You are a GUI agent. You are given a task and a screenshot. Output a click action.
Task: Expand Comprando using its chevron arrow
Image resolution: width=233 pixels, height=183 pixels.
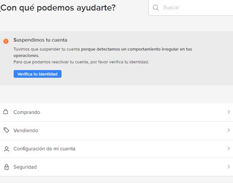[x=229, y=112]
